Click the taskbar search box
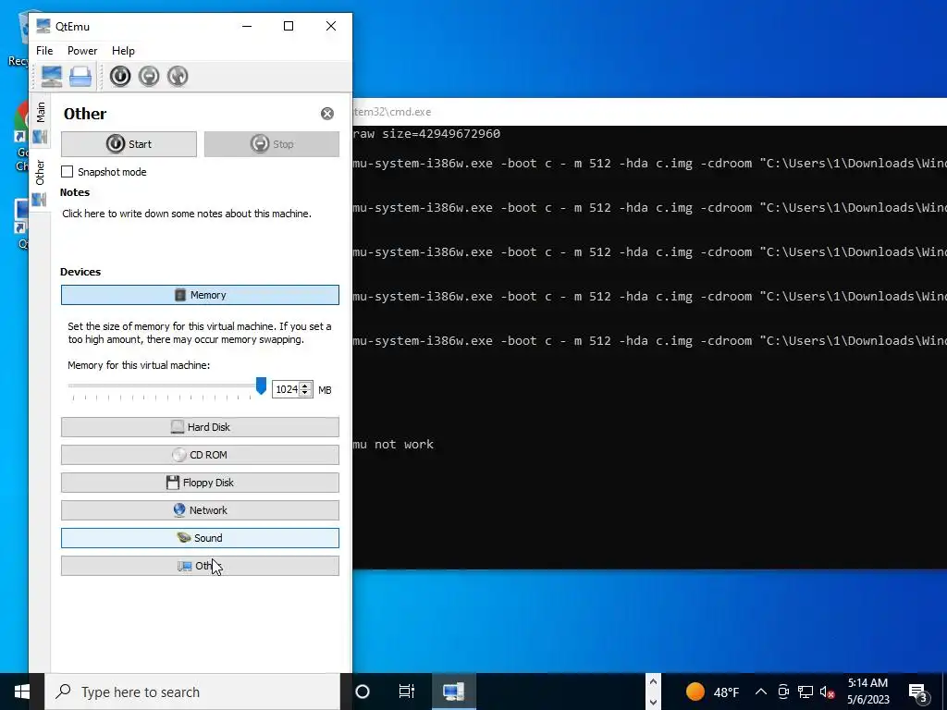Image resolution: width=947 pixels, height=710 pixels. coord(192,692)
